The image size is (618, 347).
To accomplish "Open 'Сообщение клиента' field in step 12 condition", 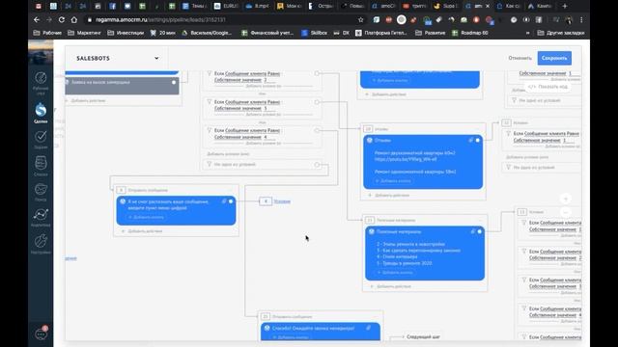I will click(545, 134).
